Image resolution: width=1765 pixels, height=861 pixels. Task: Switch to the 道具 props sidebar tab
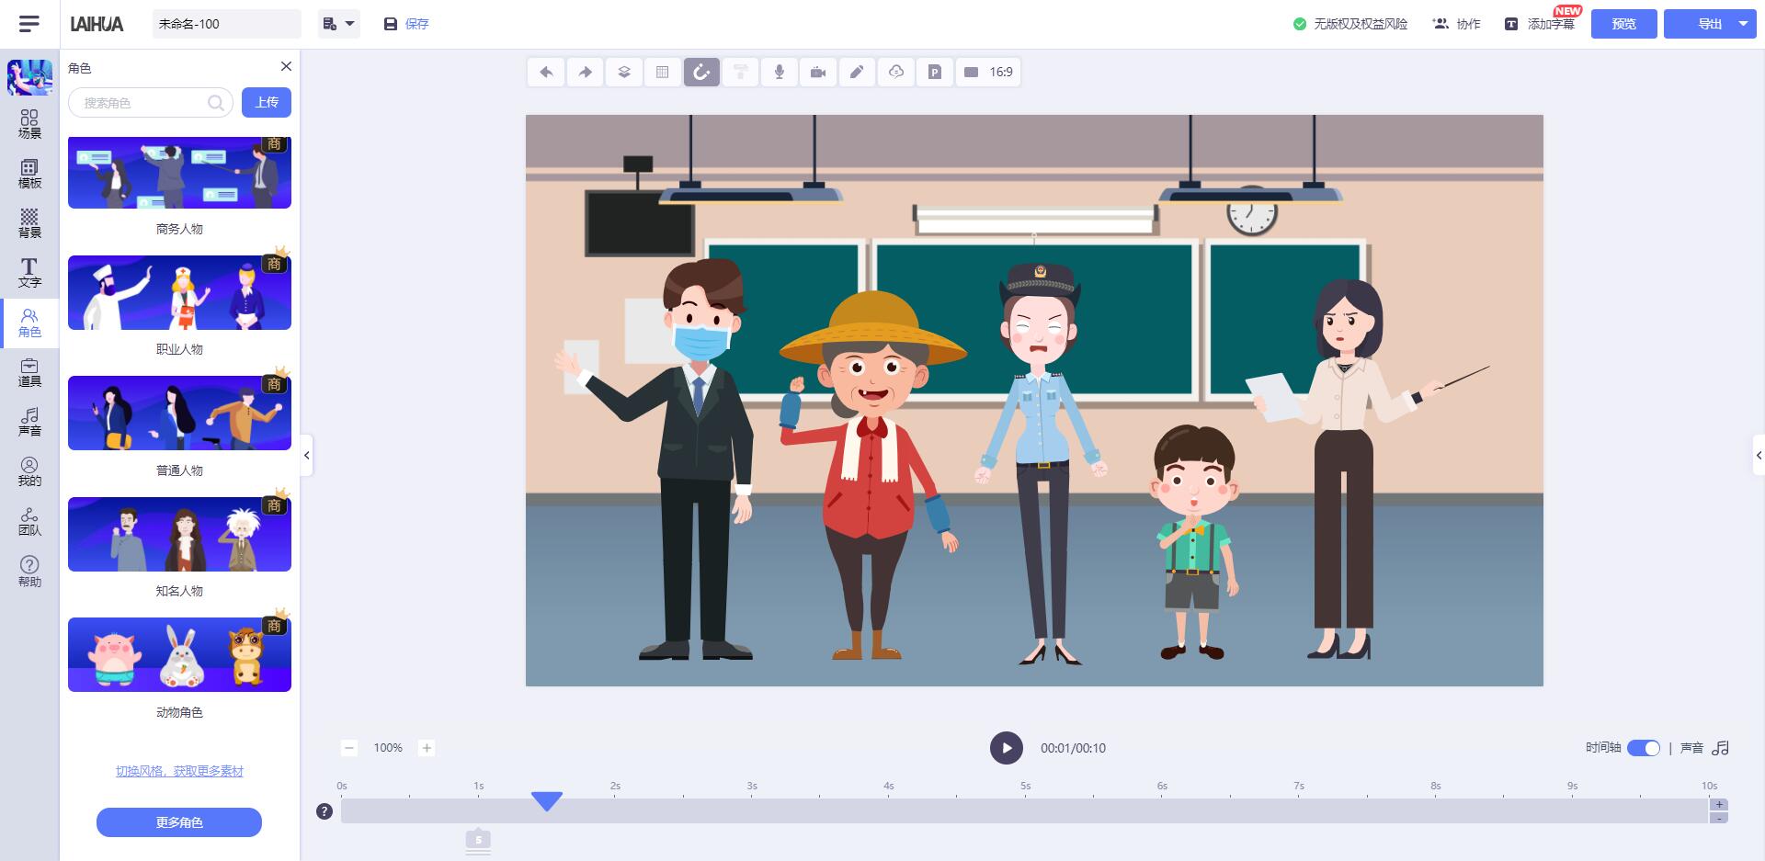point(29,372)
